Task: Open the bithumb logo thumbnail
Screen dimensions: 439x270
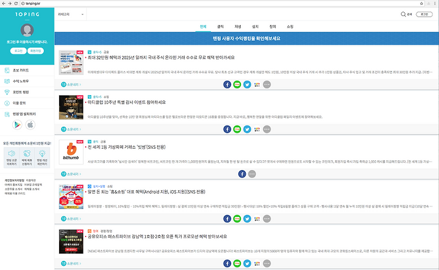Action: [71, 152]
